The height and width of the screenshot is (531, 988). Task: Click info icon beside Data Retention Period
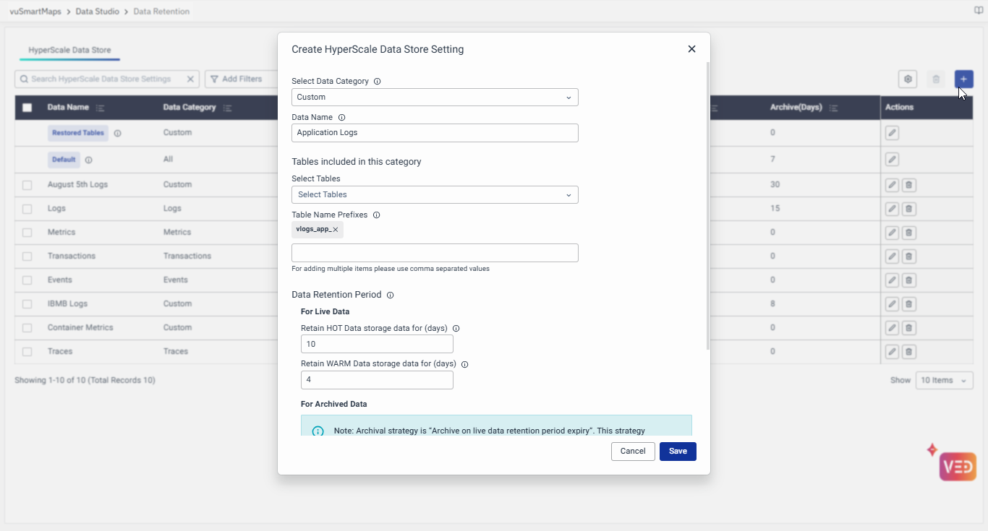pos(391,295)
